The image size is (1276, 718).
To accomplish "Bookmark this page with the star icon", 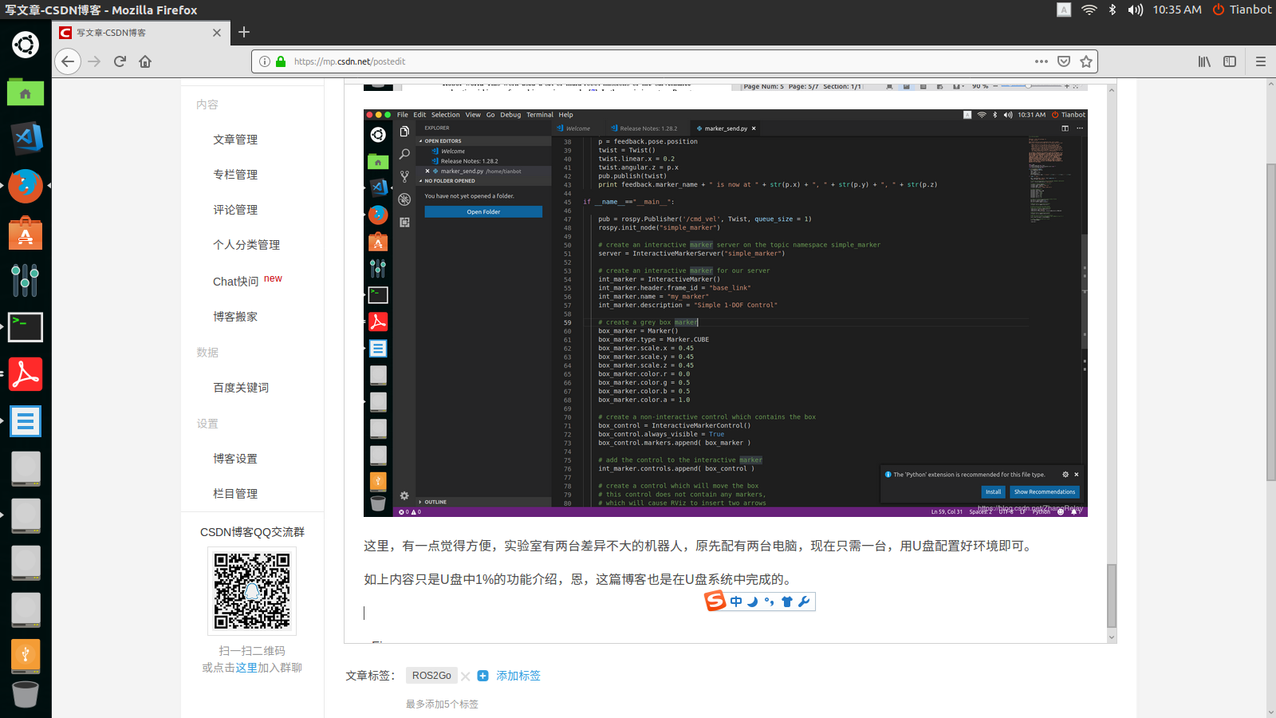I will click(1086, 61).
